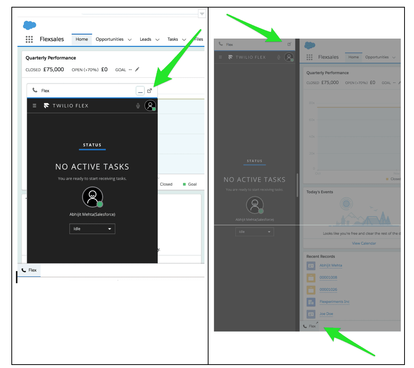This screenshot has width=414, height=368.
Task: Switch to the Home tab
Action: [82, 39]
